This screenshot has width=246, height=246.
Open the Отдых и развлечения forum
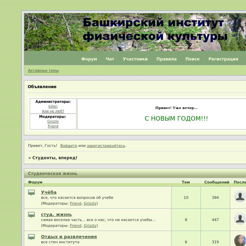[x=69, y=236]
